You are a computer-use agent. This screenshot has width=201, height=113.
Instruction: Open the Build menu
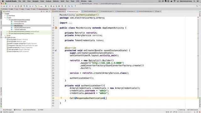[x=62, y=1]
